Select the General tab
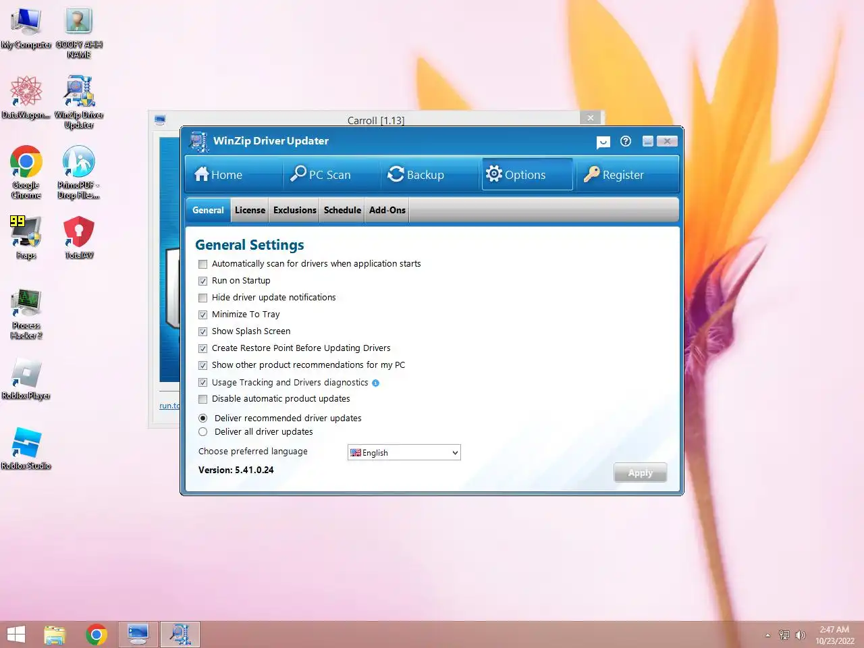The height and width of the screenshot is (648, 864). (208, 210)
